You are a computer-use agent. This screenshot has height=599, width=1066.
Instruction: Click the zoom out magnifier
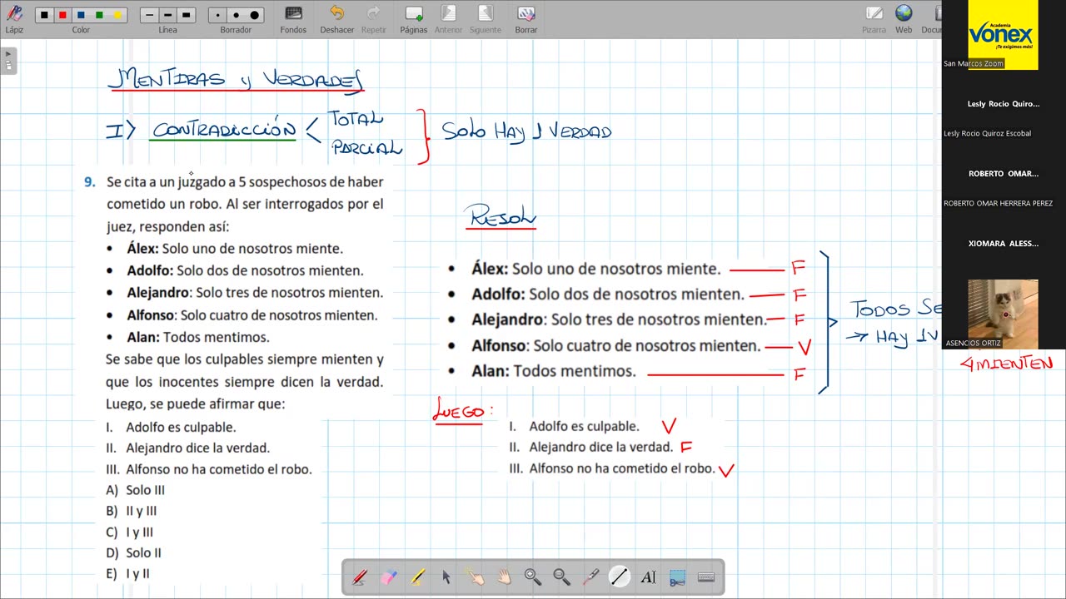point(561,577)
